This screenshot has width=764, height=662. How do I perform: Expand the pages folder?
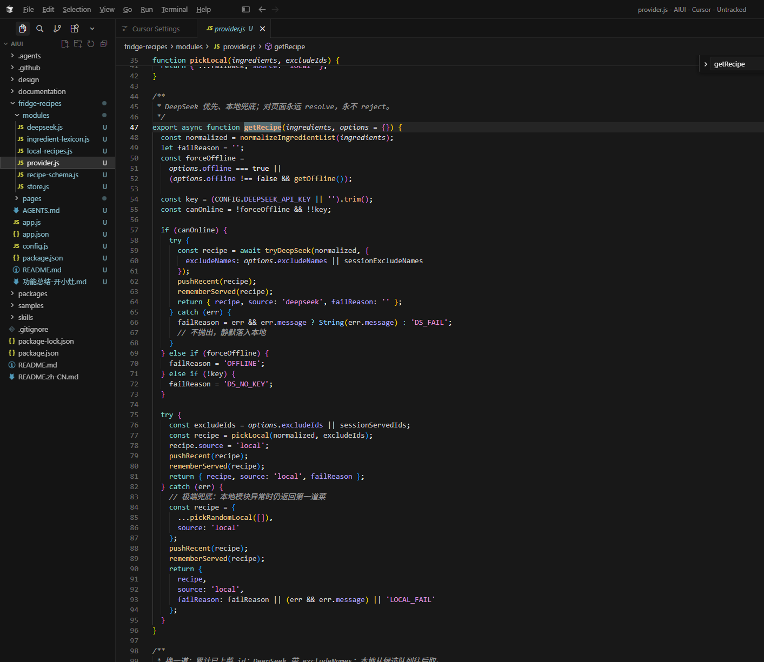(x=31, y=198)
